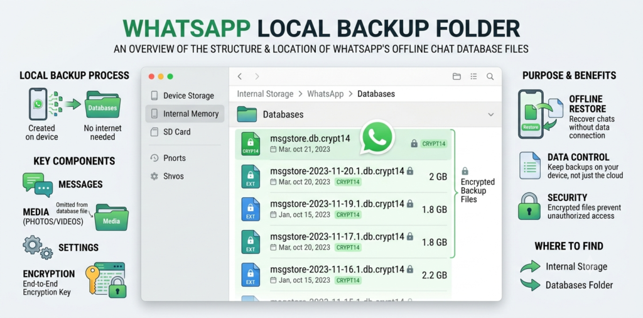Click the CRYPT14 tag under msgstore-2023-11-20.1
Screen dimensions: 643x318
pyautogui.click(x=348, y=182)
